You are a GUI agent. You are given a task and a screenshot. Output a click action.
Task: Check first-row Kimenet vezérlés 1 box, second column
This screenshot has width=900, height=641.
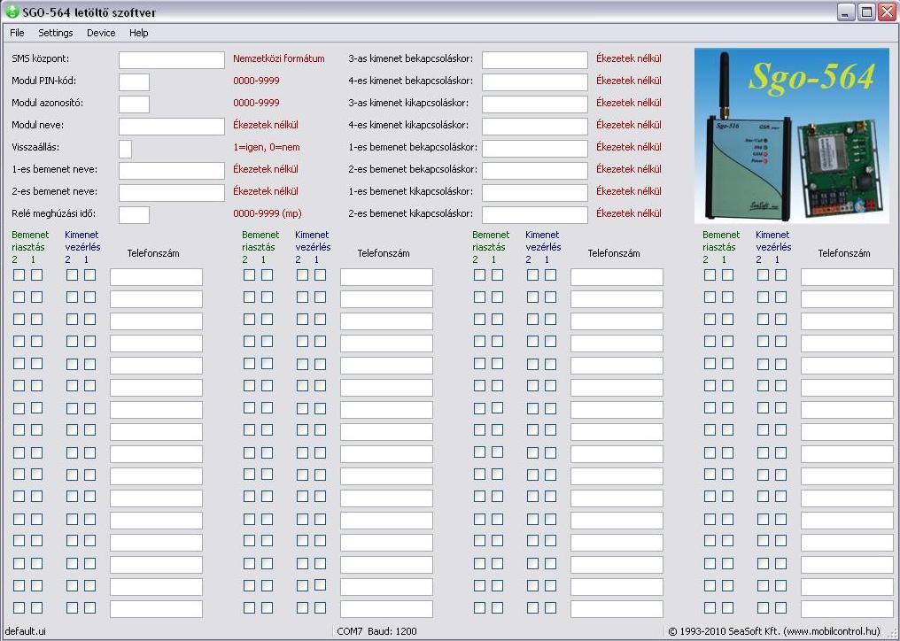(321, 274)
